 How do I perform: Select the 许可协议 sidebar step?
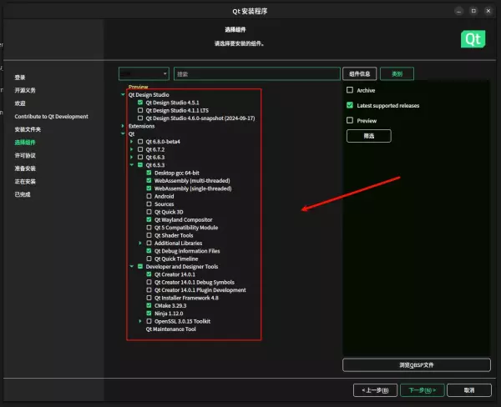tap(25, 155)
